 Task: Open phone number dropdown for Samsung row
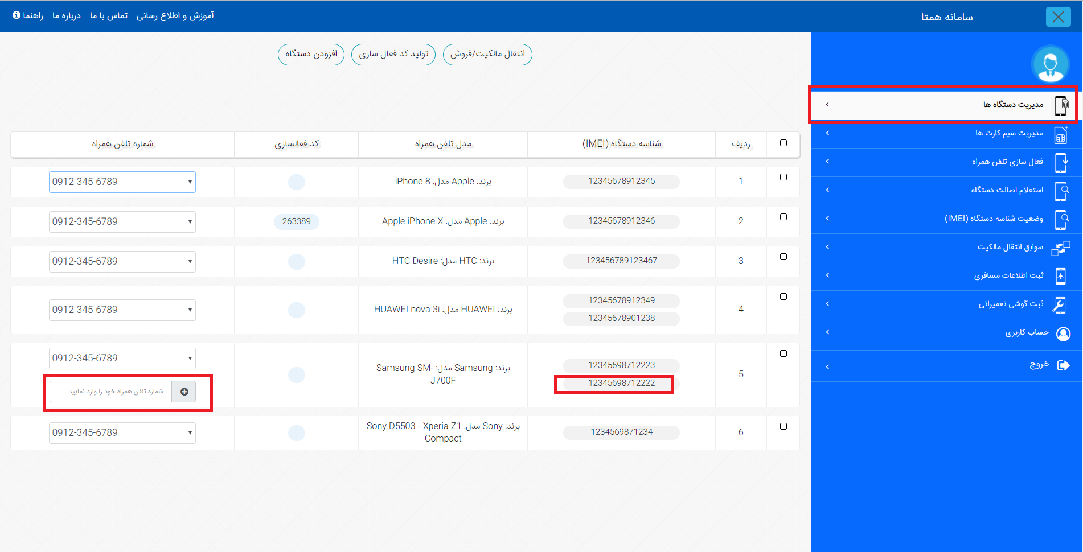pos(122,359)
